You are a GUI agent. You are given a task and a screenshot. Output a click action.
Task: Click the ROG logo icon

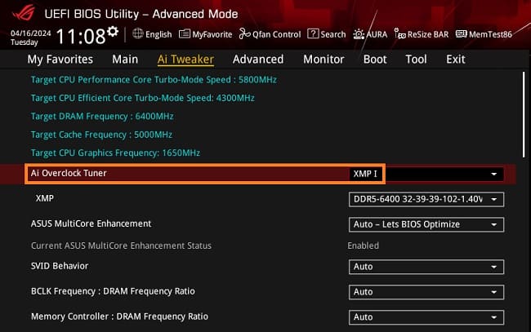click(24, 12)
